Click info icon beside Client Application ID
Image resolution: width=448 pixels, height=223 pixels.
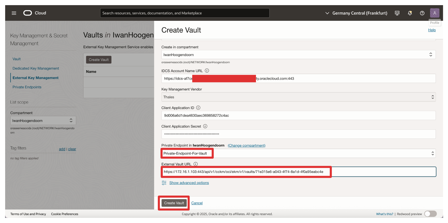[198, 108]
